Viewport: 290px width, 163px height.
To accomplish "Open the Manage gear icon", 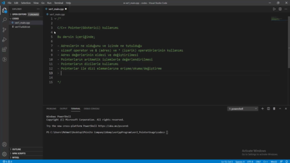I will (x=5, y=154).
